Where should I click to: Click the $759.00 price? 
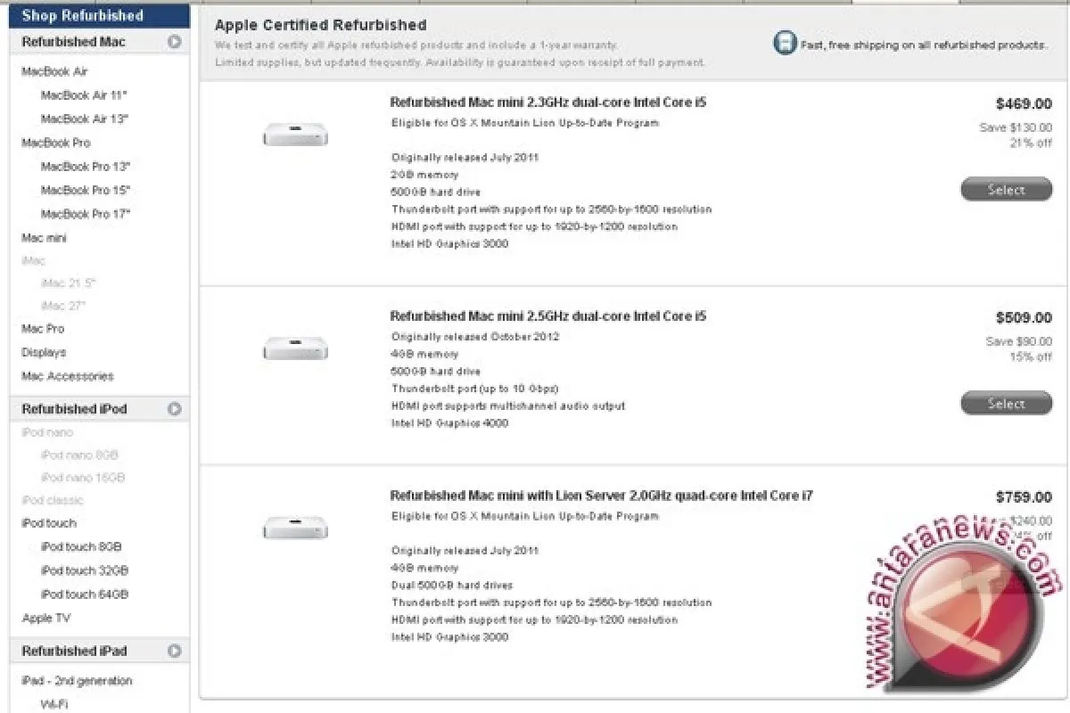(1024, 497)
